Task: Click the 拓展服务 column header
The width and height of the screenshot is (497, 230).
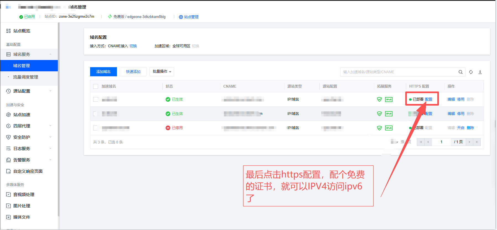Action: (384, 86)
